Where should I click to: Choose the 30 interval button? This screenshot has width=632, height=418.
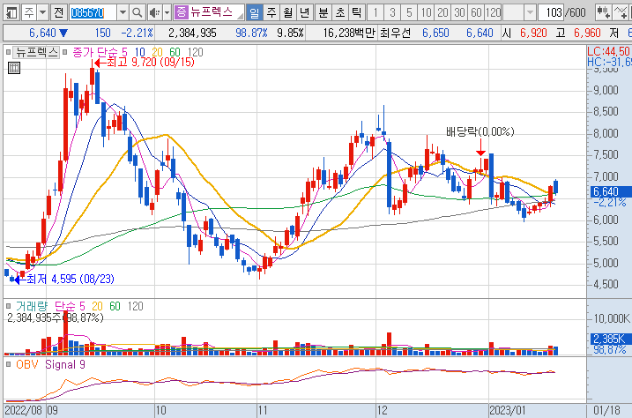459,13
